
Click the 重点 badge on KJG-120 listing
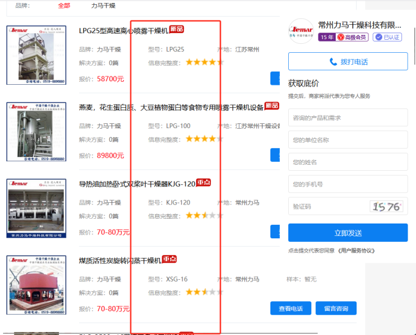[203, 183]
